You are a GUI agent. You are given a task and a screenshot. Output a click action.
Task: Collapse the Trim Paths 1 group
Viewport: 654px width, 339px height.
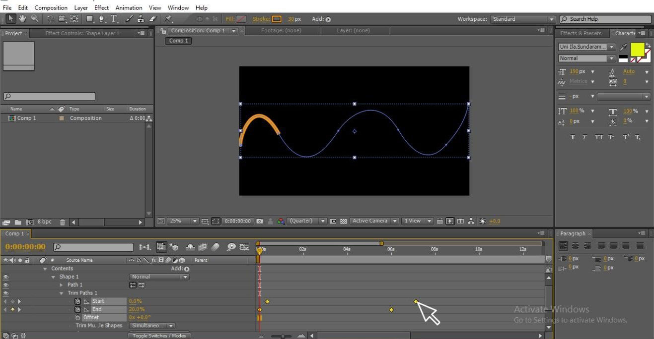tap(61, 293)
